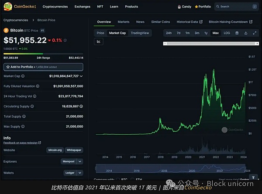This screenshot has height=194, width=262.
Task: Open the Exchanges menu
Action: [x=82, y=7]
